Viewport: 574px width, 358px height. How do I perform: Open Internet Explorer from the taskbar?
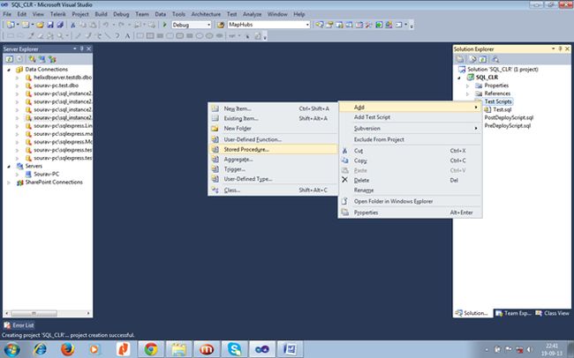point(40,349)
